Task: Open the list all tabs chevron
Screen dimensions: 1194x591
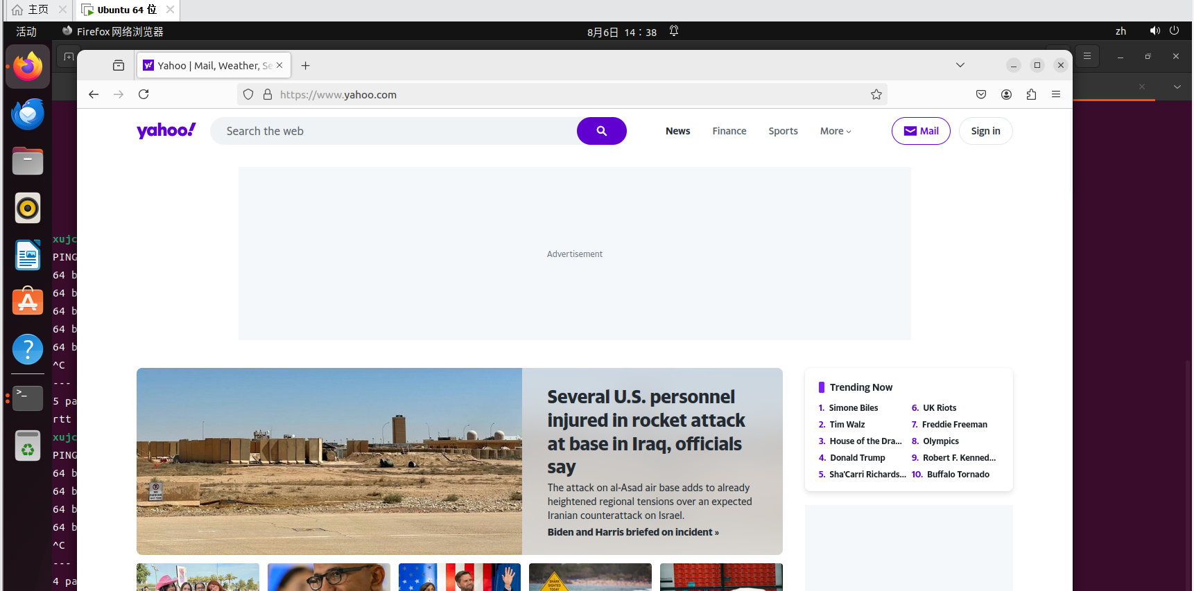Action: pyautogui.click(x=960, y=65)
